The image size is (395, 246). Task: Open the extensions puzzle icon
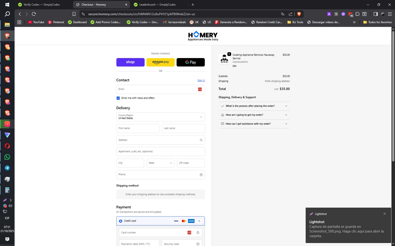pyautogui.click(x=357, y=14)
